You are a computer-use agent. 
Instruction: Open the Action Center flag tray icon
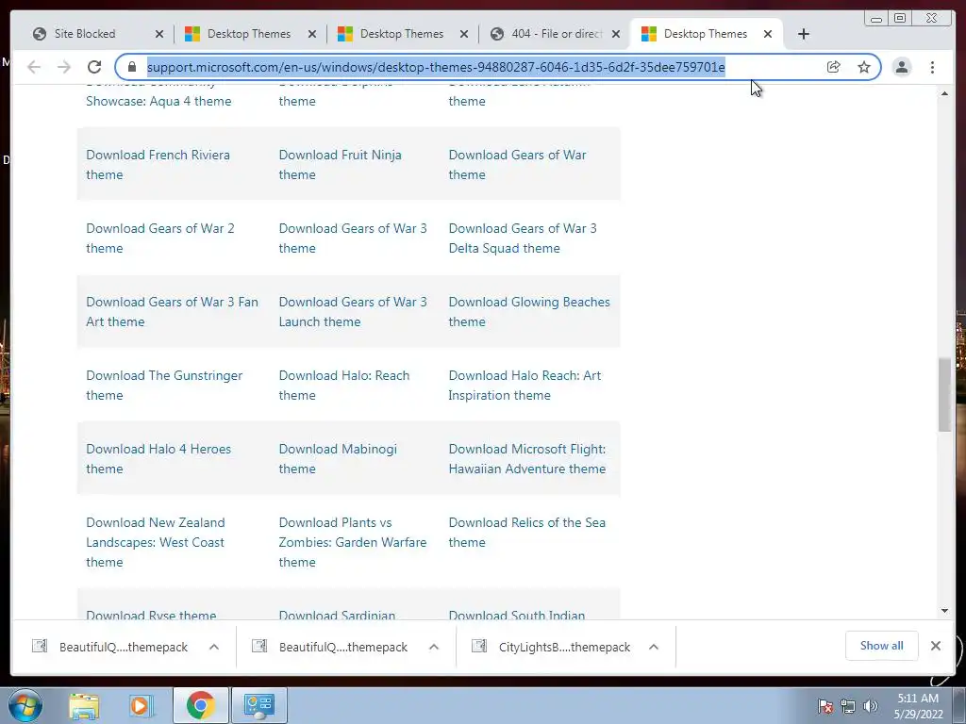(825, 706)
